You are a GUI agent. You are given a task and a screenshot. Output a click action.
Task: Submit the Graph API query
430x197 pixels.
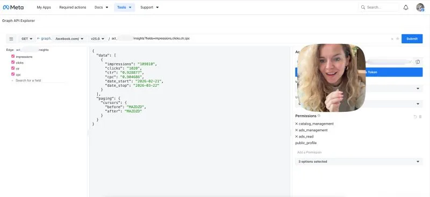[x=412, y=39]
